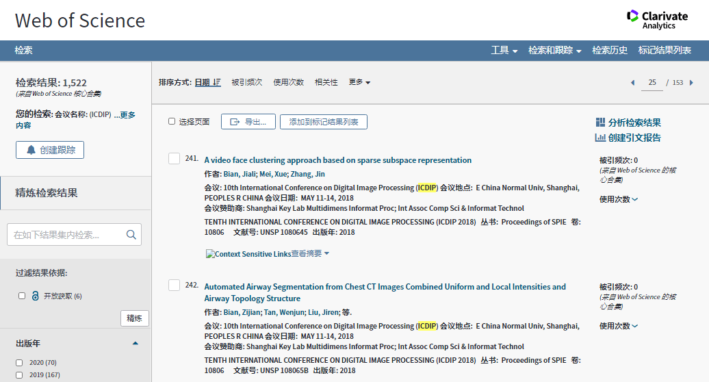This screenshot has width=709, height=382.
Task: Click author Bian, Jiali
Action: click(x=240, y=174)
